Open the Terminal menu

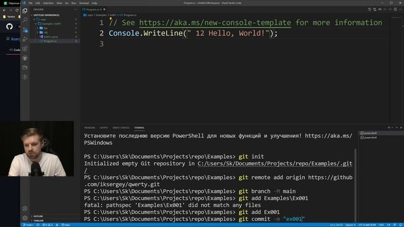(84, 3)
